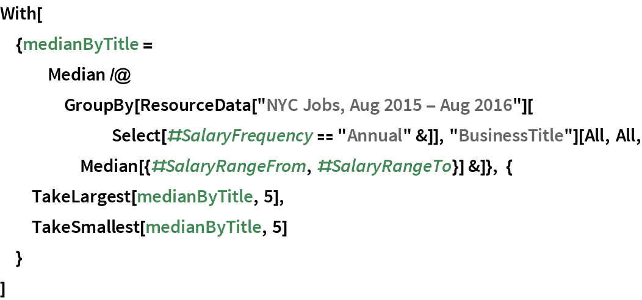The height and width of the screenshot is (300, 642).
Task: Click the final closing square bracket
Action: (4, 287)
